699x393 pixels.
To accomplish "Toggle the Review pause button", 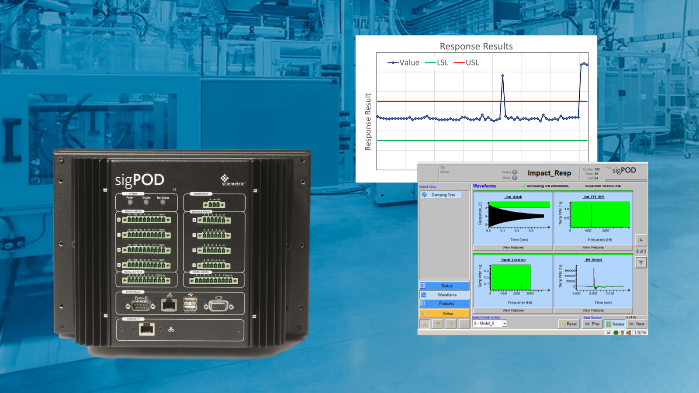I will tap(615, 324).
